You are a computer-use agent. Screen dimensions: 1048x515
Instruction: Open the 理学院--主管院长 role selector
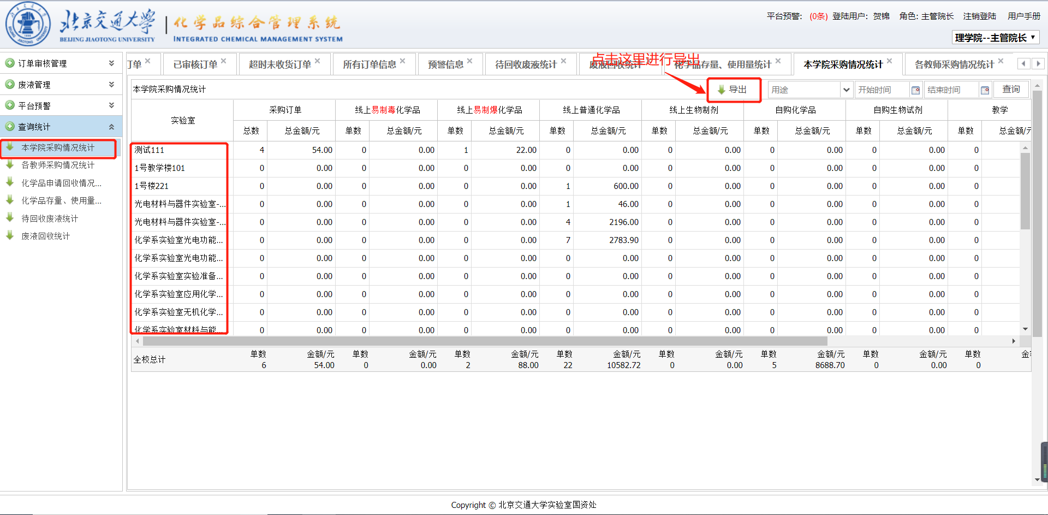point(995,38)
